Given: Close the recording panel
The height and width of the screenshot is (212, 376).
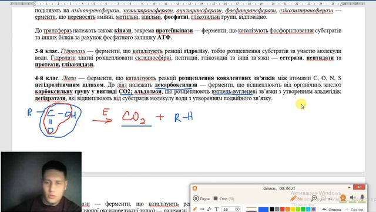Looking at the screenshot, I should [359, 187].
